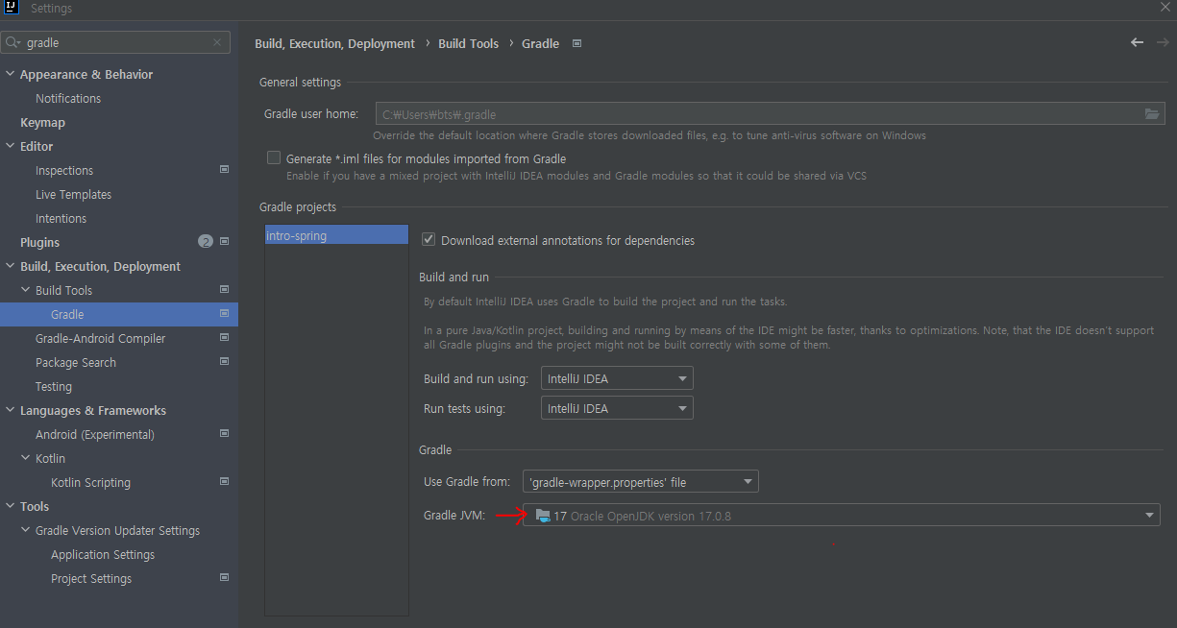The width and height of the screenshot is (1177, 628).
Task: Open the Run tests using dropdown
Action: click(x=617, y=408)
